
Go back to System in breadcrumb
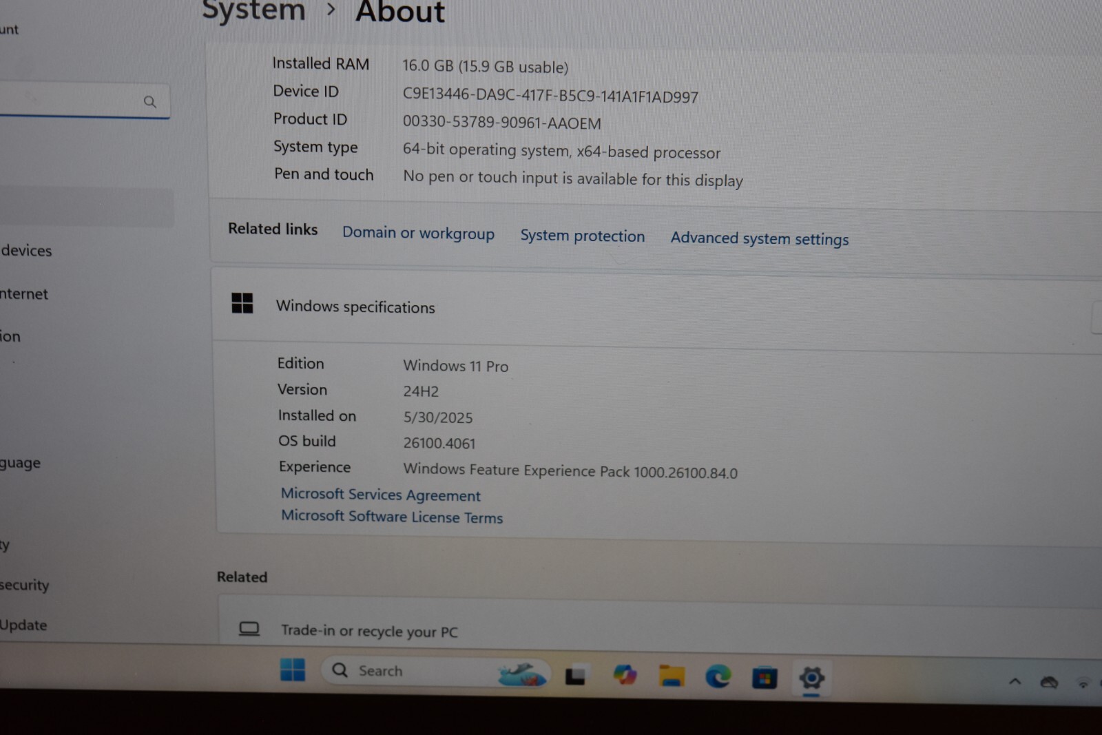(253, 11)
